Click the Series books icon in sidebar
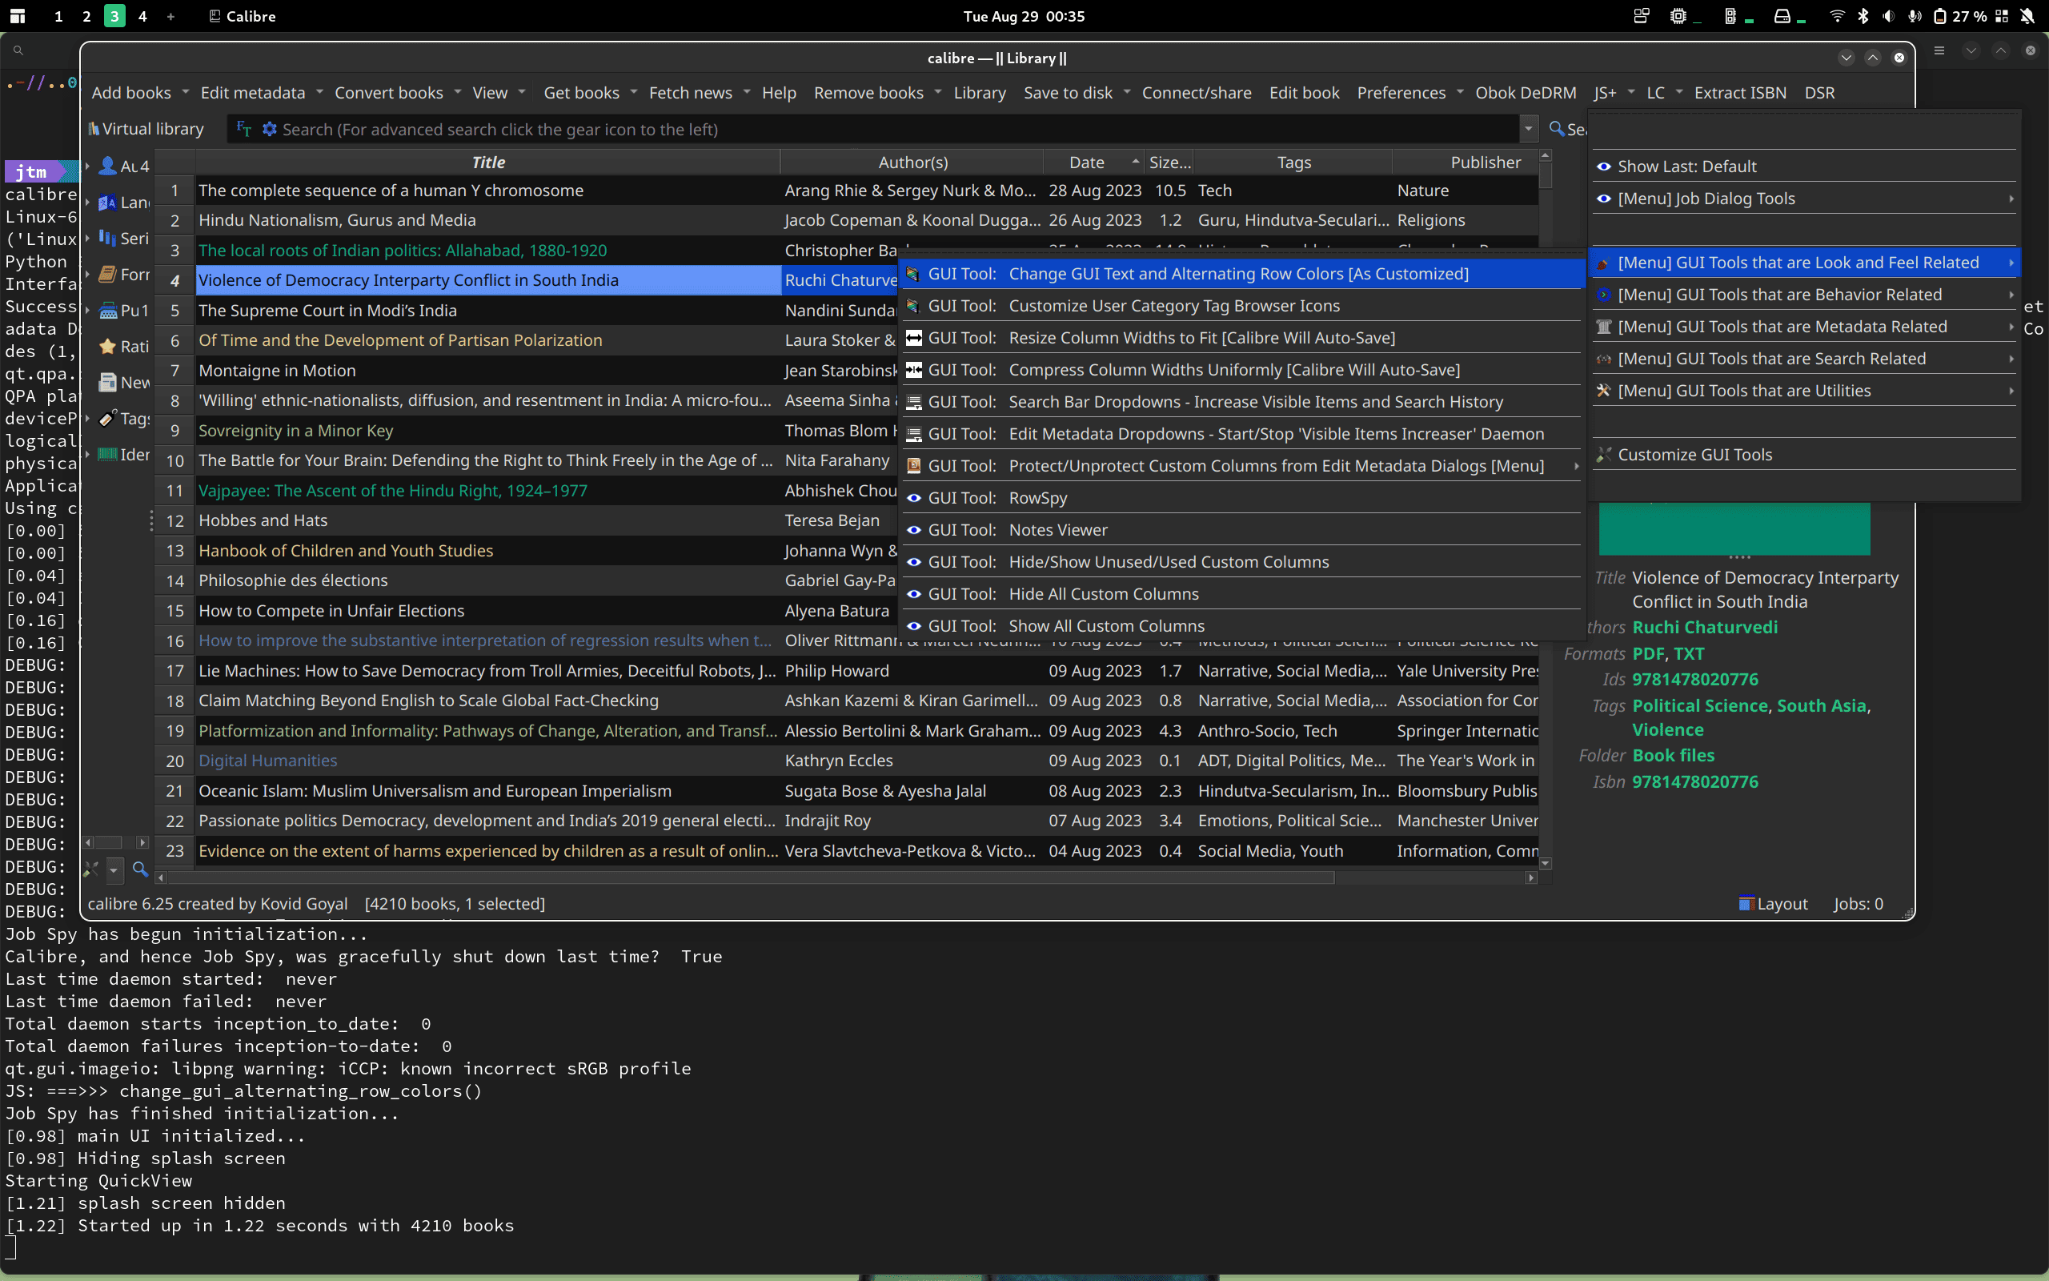 coord(107,238)
